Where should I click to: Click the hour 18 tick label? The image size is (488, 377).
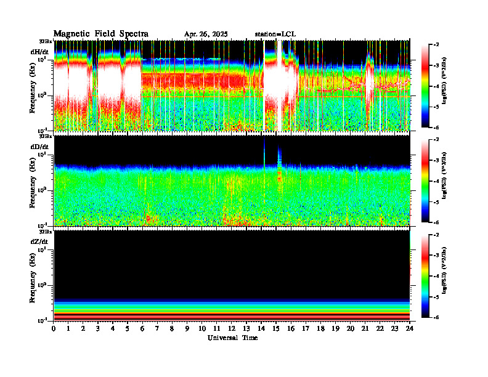click(x=320, y=329)
